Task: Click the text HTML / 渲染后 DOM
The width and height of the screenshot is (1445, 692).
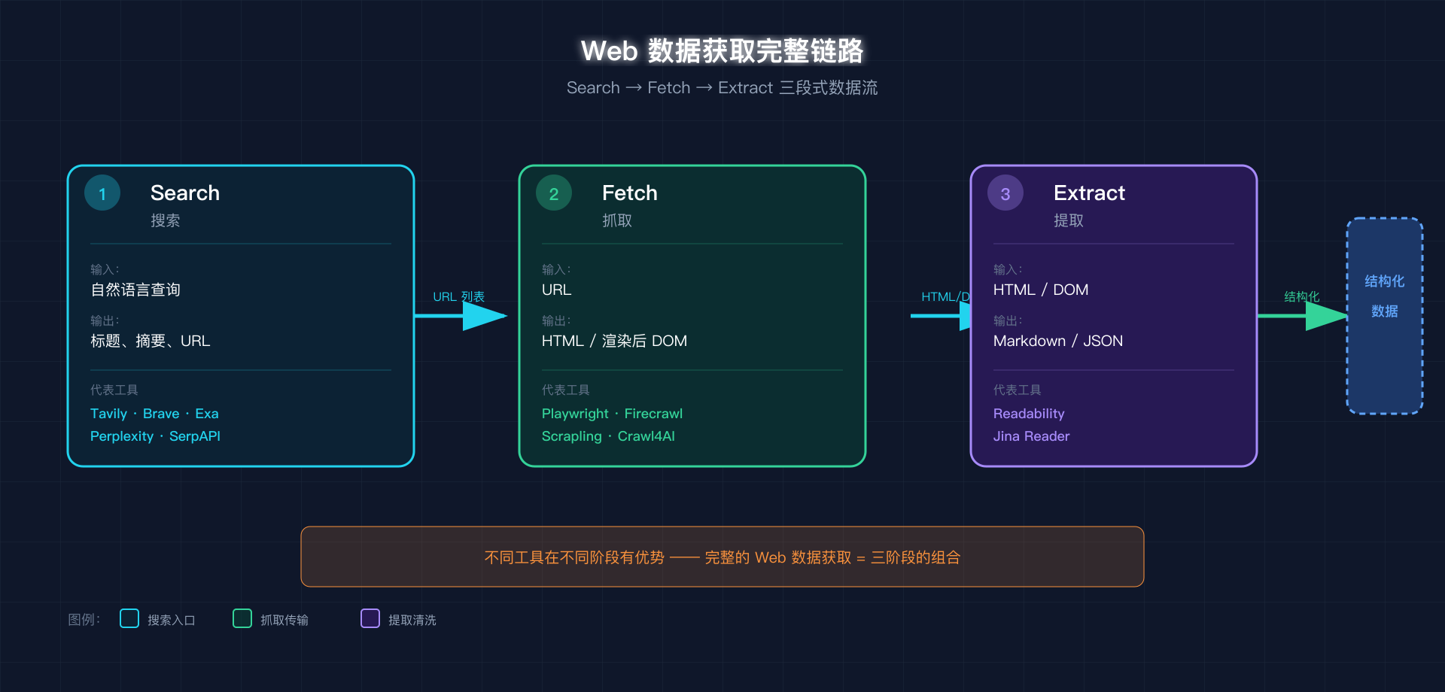Action: (x=614, y=341)
